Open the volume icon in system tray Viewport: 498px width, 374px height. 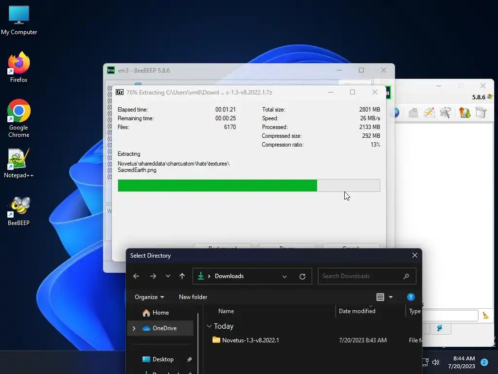tap(436, 362)
